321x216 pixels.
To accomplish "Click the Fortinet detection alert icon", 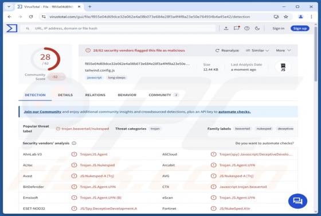I will coord(213,209).
